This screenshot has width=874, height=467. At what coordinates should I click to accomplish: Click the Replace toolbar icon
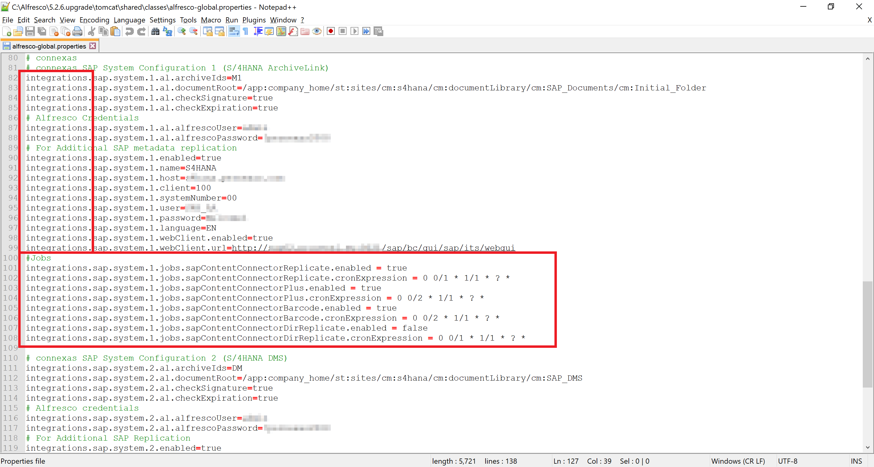coord(168,32)
